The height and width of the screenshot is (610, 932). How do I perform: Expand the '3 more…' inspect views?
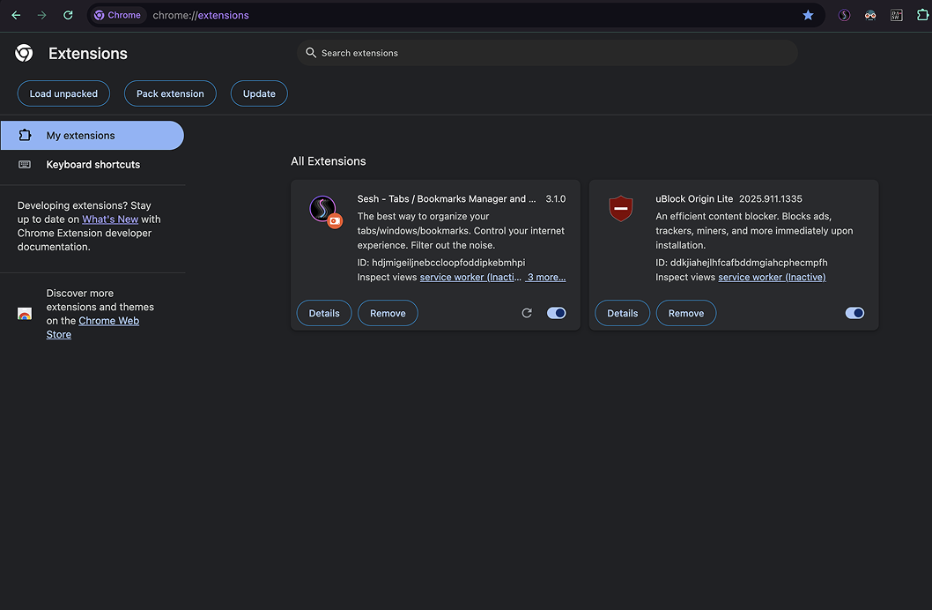click(546, 277)
